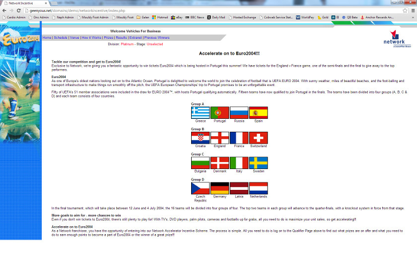The height and width of the screenshot is (261, 417).
Task: Click the Denmark flag
Action: 219,163
